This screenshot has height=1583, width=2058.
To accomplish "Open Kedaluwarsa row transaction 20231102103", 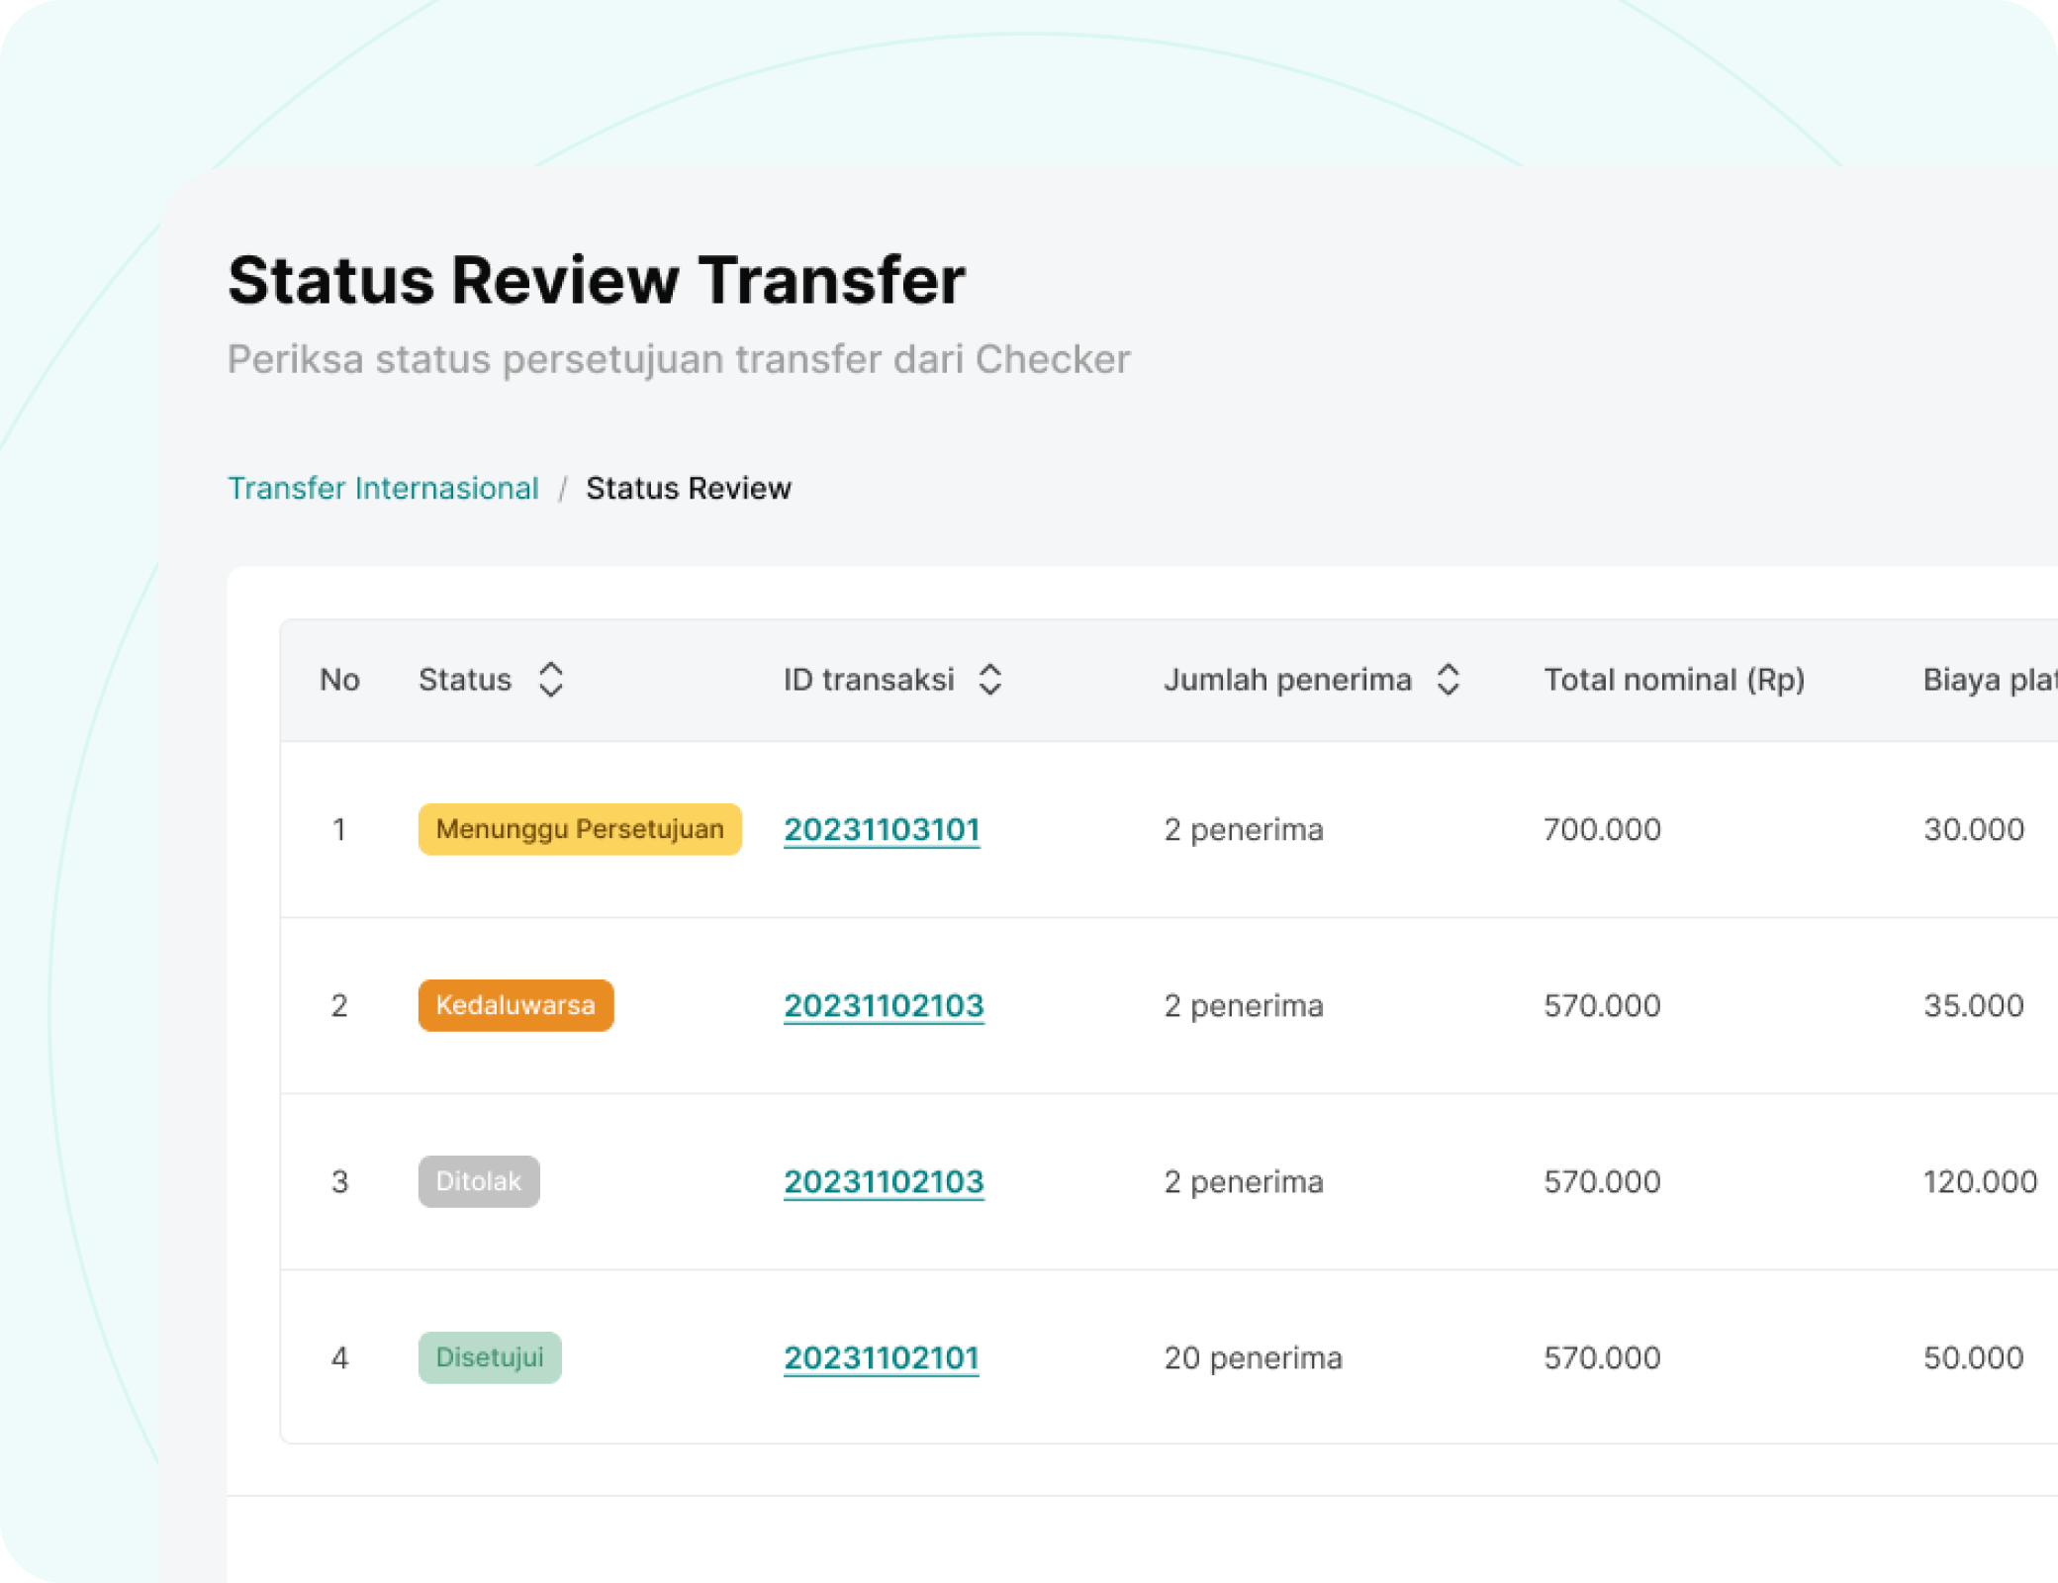I will tap(884, 1005).
